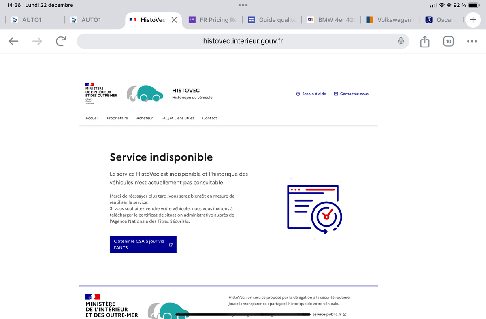Reload the HistoVec page
The height and width of the screenshot is (319, 486).
coord(61,41)
